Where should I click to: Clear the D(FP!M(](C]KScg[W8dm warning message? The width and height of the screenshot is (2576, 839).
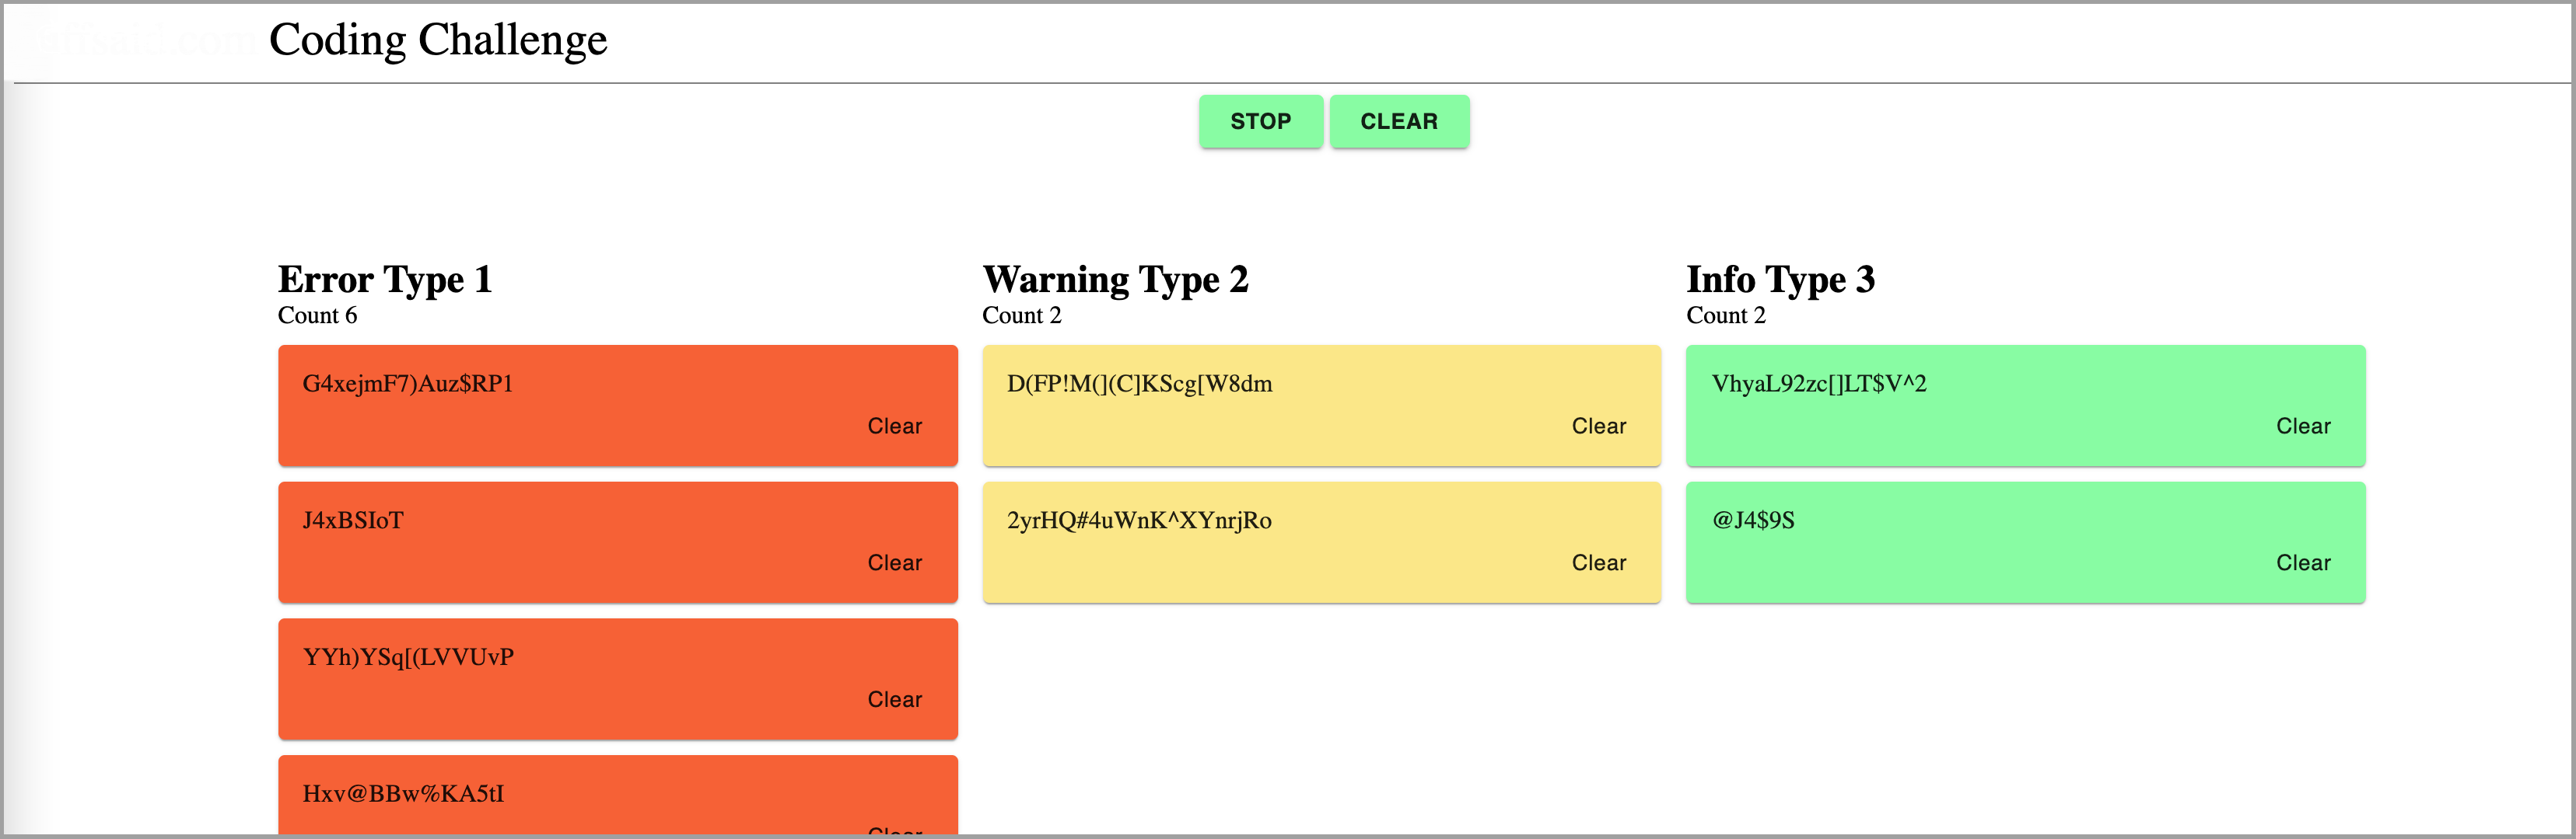pyautogui.click(x=1598, y=426)
